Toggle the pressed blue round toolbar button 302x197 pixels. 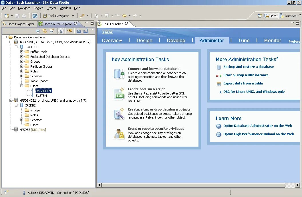(x=35, y=16)
